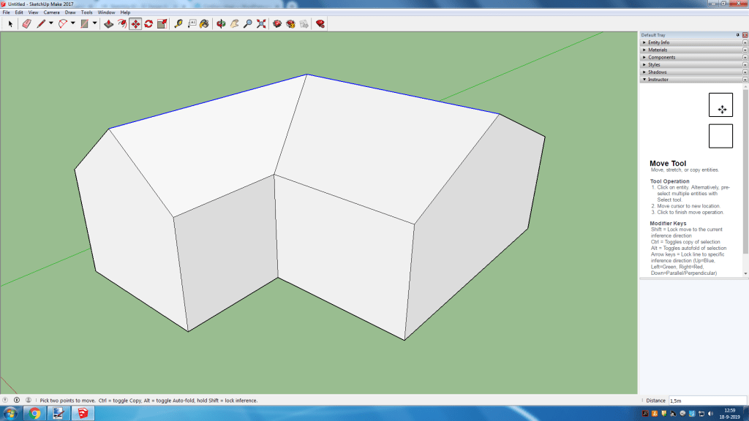Image resolution: width=749 pixels, height=421 pixels.
Task: Open the Camera menu
Action: 51,12
